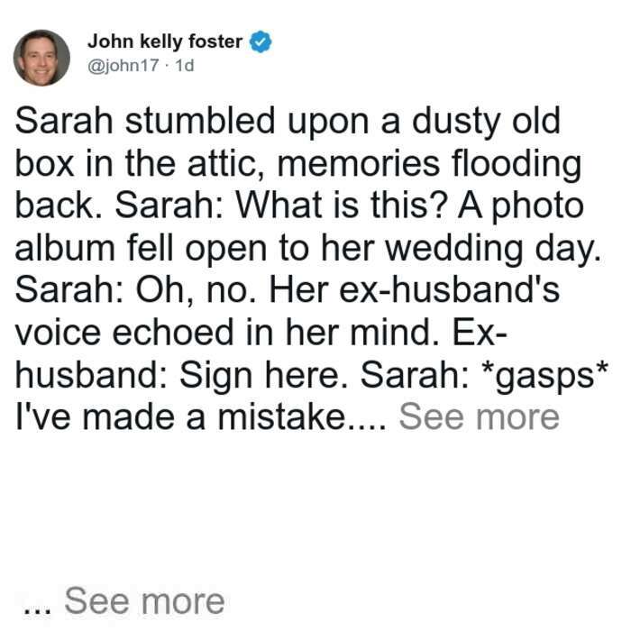Select the phrase 'memories flooding'
The height and width of the screenshot is (631, 631).
pyautogui.click(x=430, y=164)
